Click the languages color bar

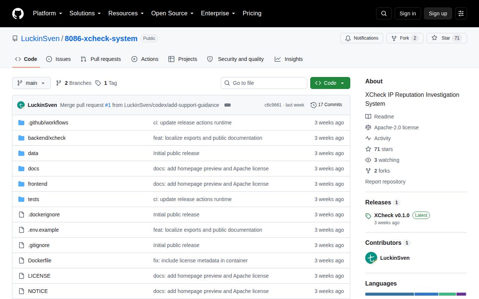(416, 294)
